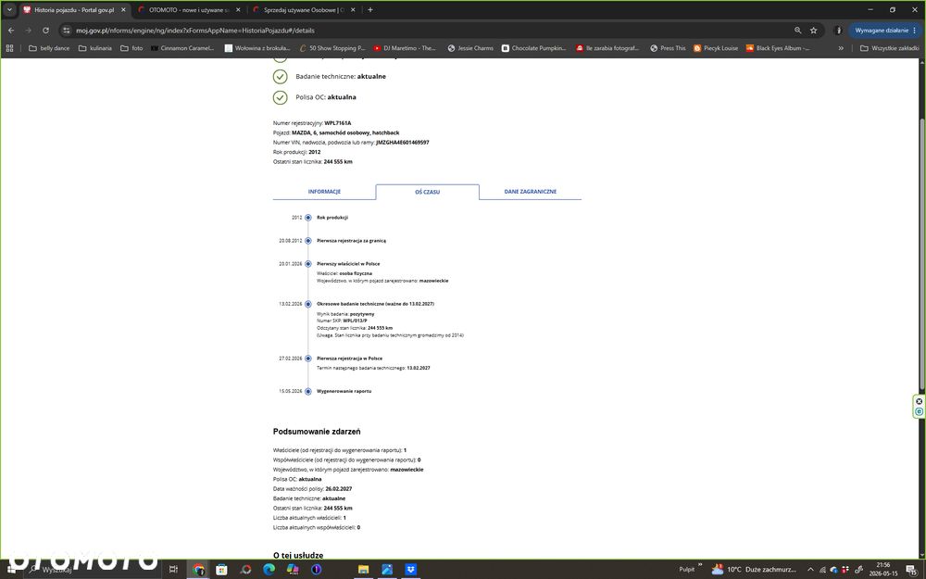The width and height of the screenshot is (926, 579).
Task: Bookmark this page with the star icon
Action: (814, 31)
